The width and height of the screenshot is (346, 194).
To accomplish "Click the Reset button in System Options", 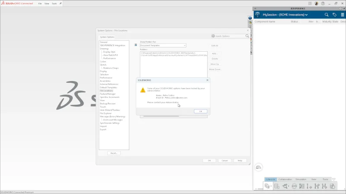I will pyautogui.click(x=114, y=153).
